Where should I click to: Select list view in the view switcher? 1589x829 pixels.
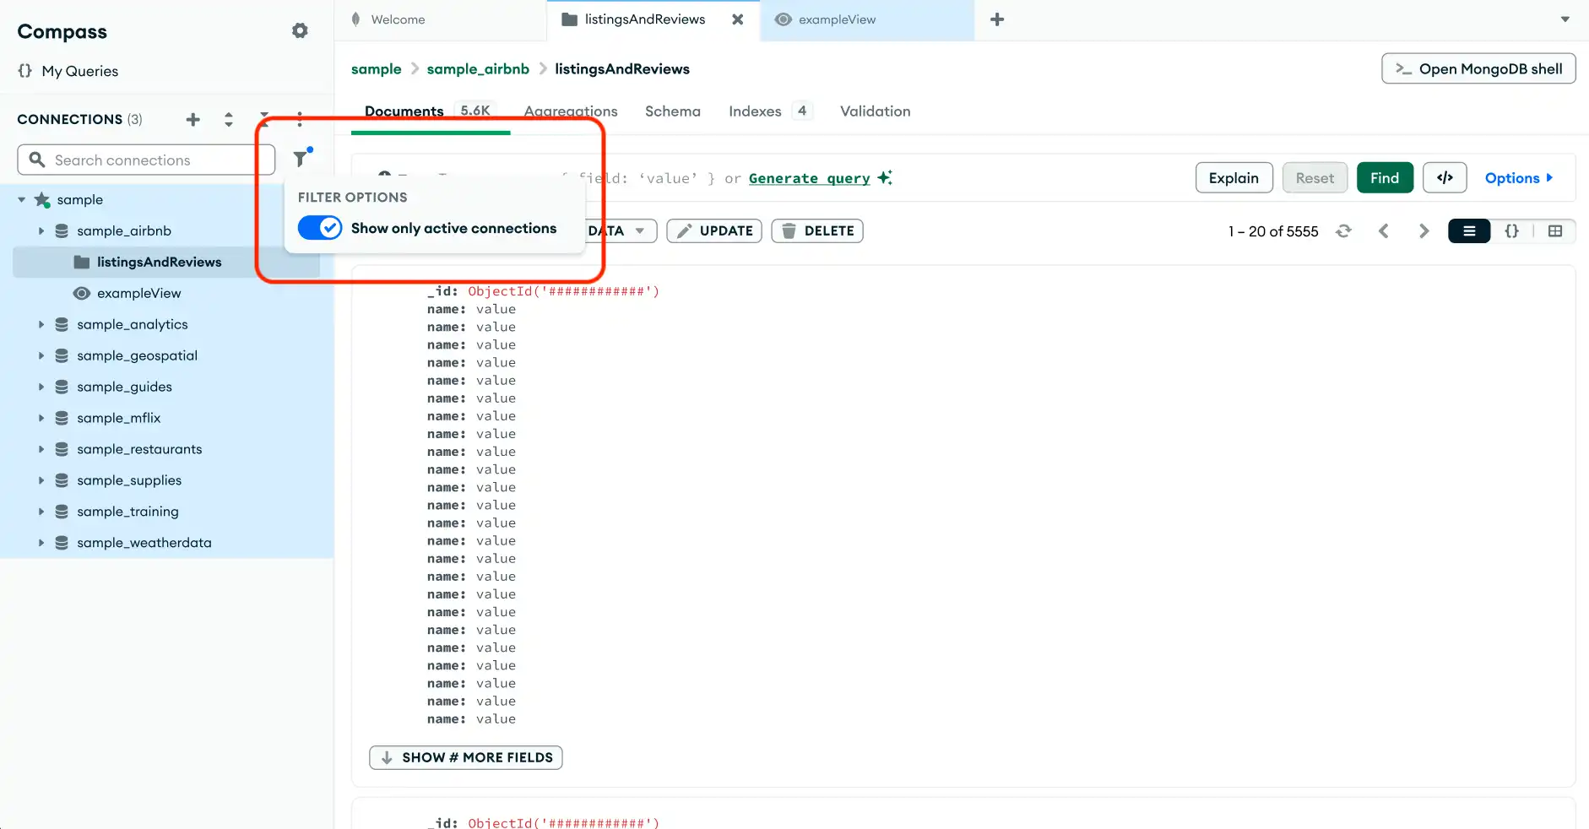(x=1468, y=230)
